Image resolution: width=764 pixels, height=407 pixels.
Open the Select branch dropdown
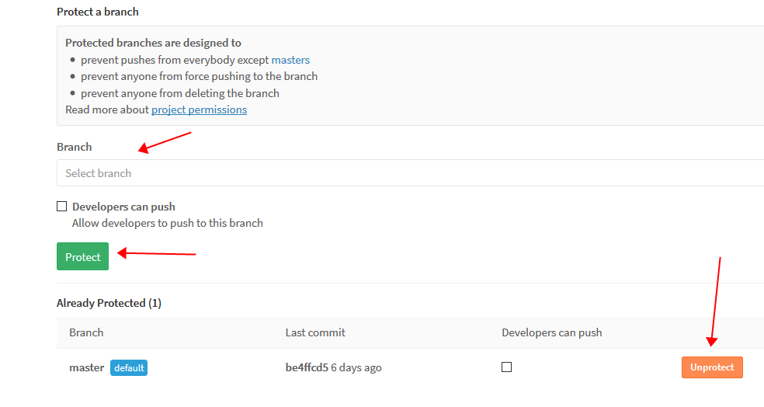410,173
